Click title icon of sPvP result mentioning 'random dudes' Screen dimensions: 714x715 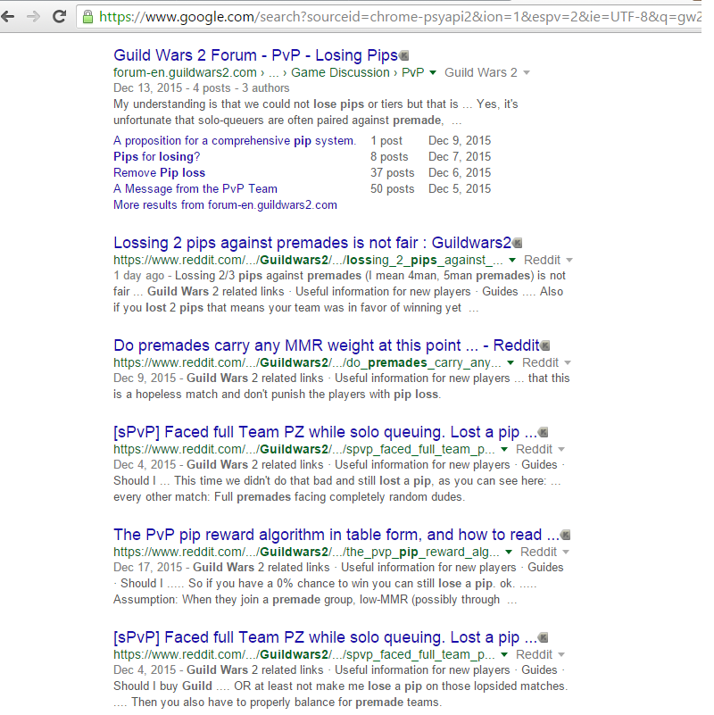[543, 432]
